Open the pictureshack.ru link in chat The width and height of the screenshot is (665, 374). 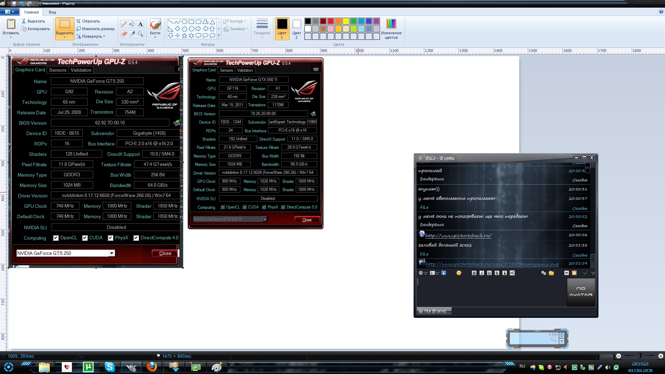click(458, 235)
